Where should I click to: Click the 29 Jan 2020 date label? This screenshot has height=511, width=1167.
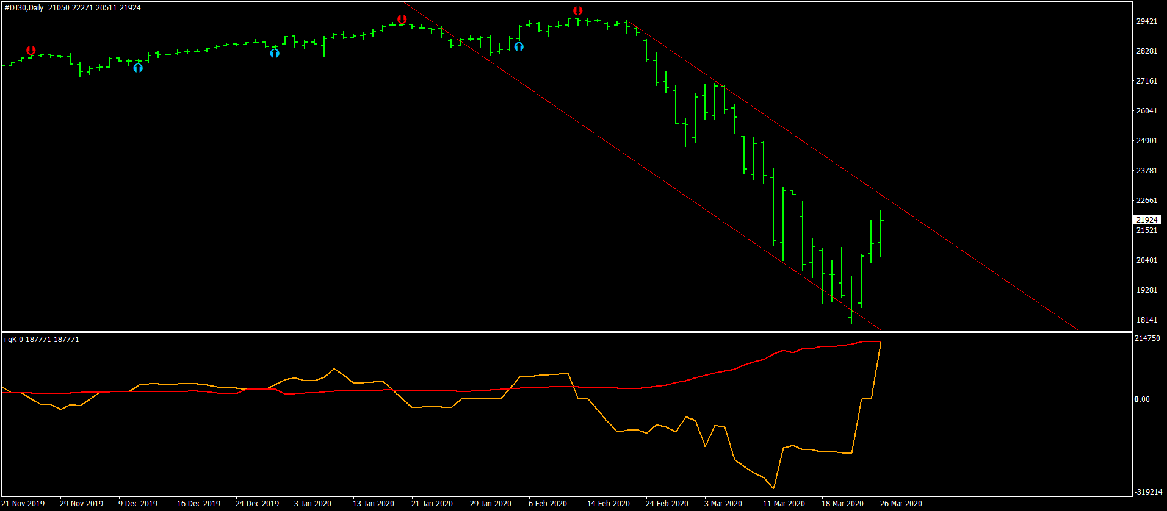(x=491, y=504)
